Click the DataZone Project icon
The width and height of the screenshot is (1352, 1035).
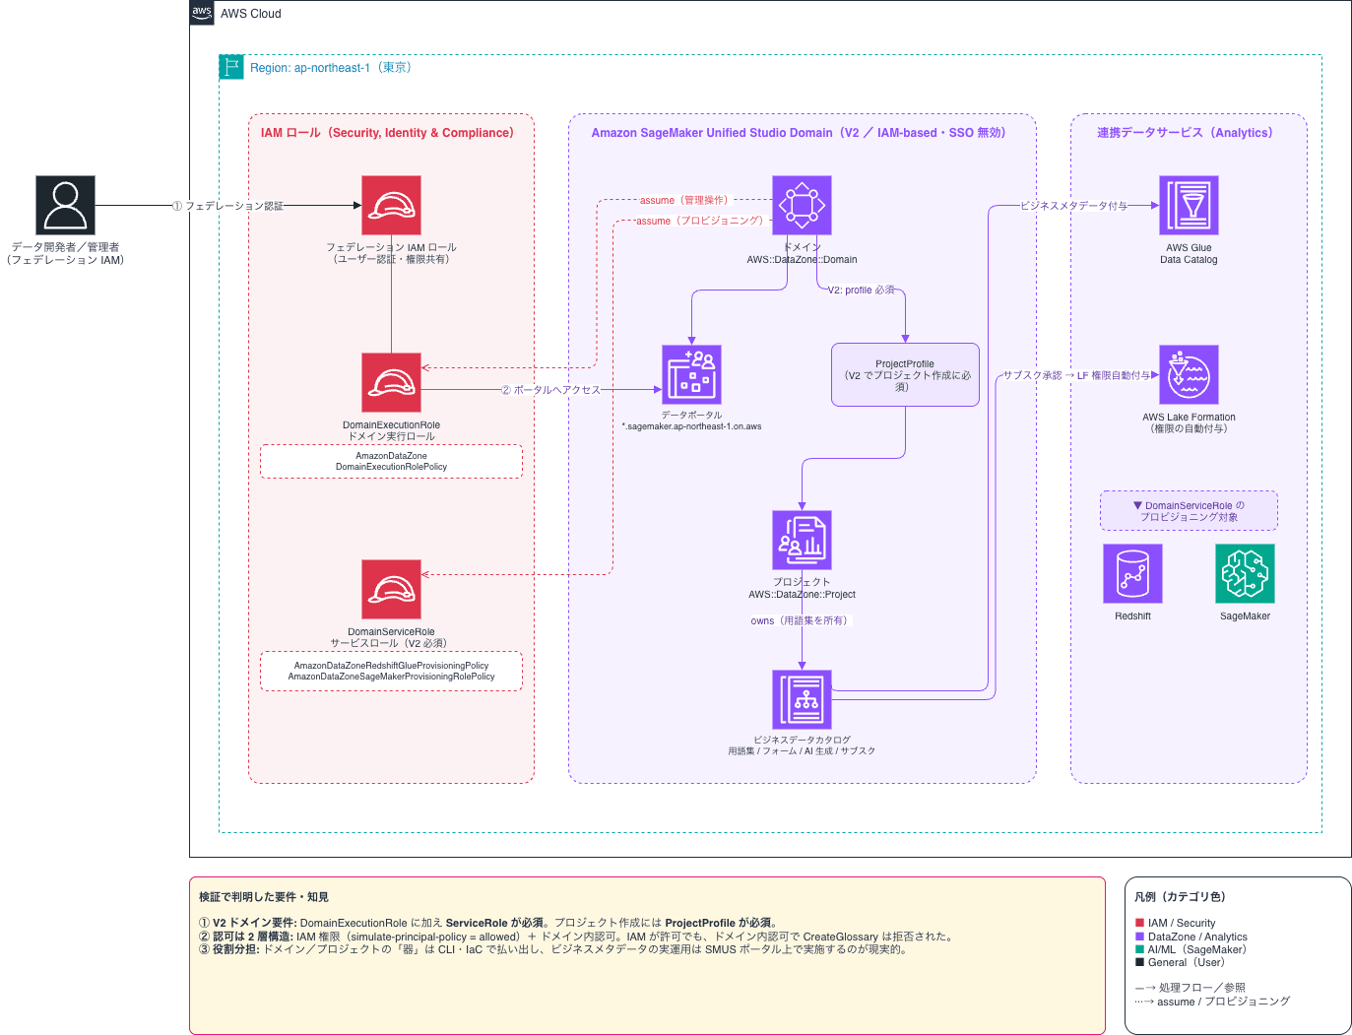pyautogui.click(x=802, y=540)
